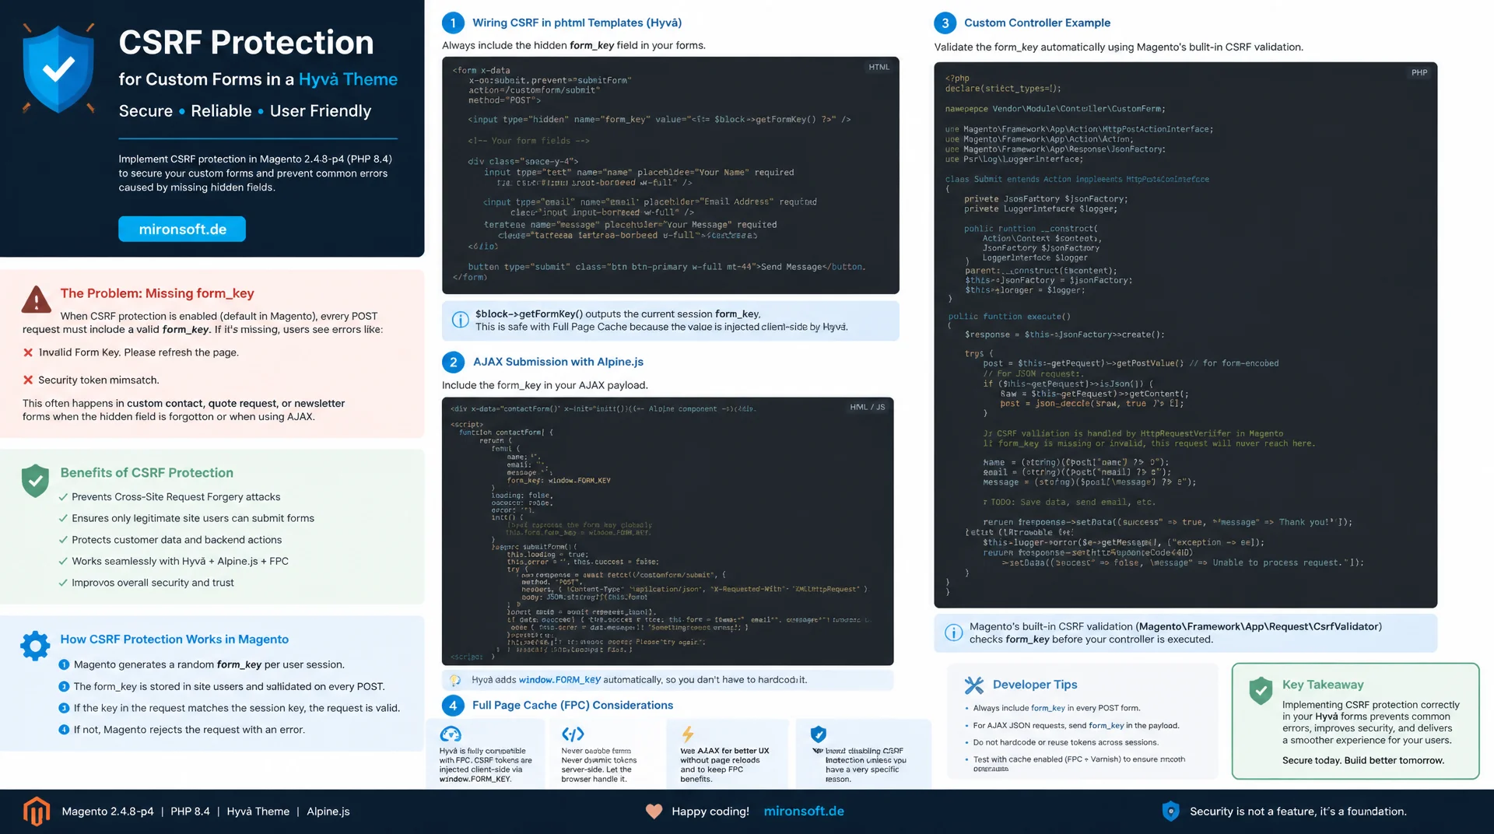The width and height of the screenshot is (1494, 834).
Task: Click the 'CSRF Protection' main title
Action: tap(246, 43)
